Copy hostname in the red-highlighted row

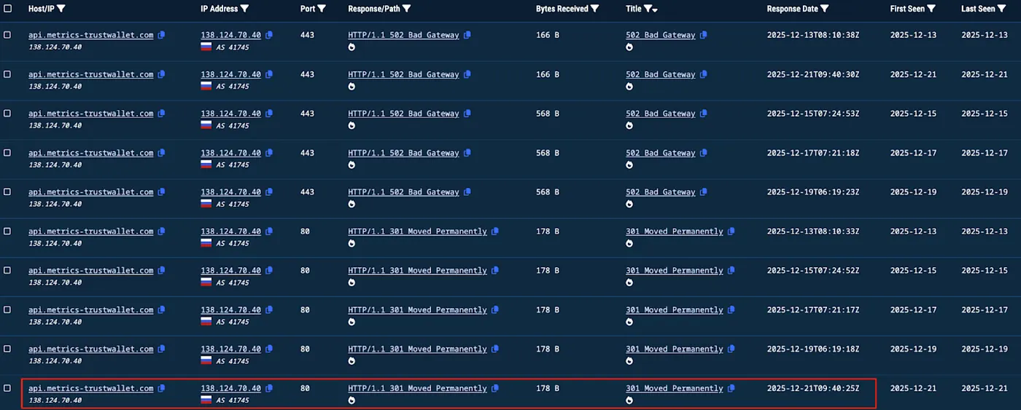point(161,388)
